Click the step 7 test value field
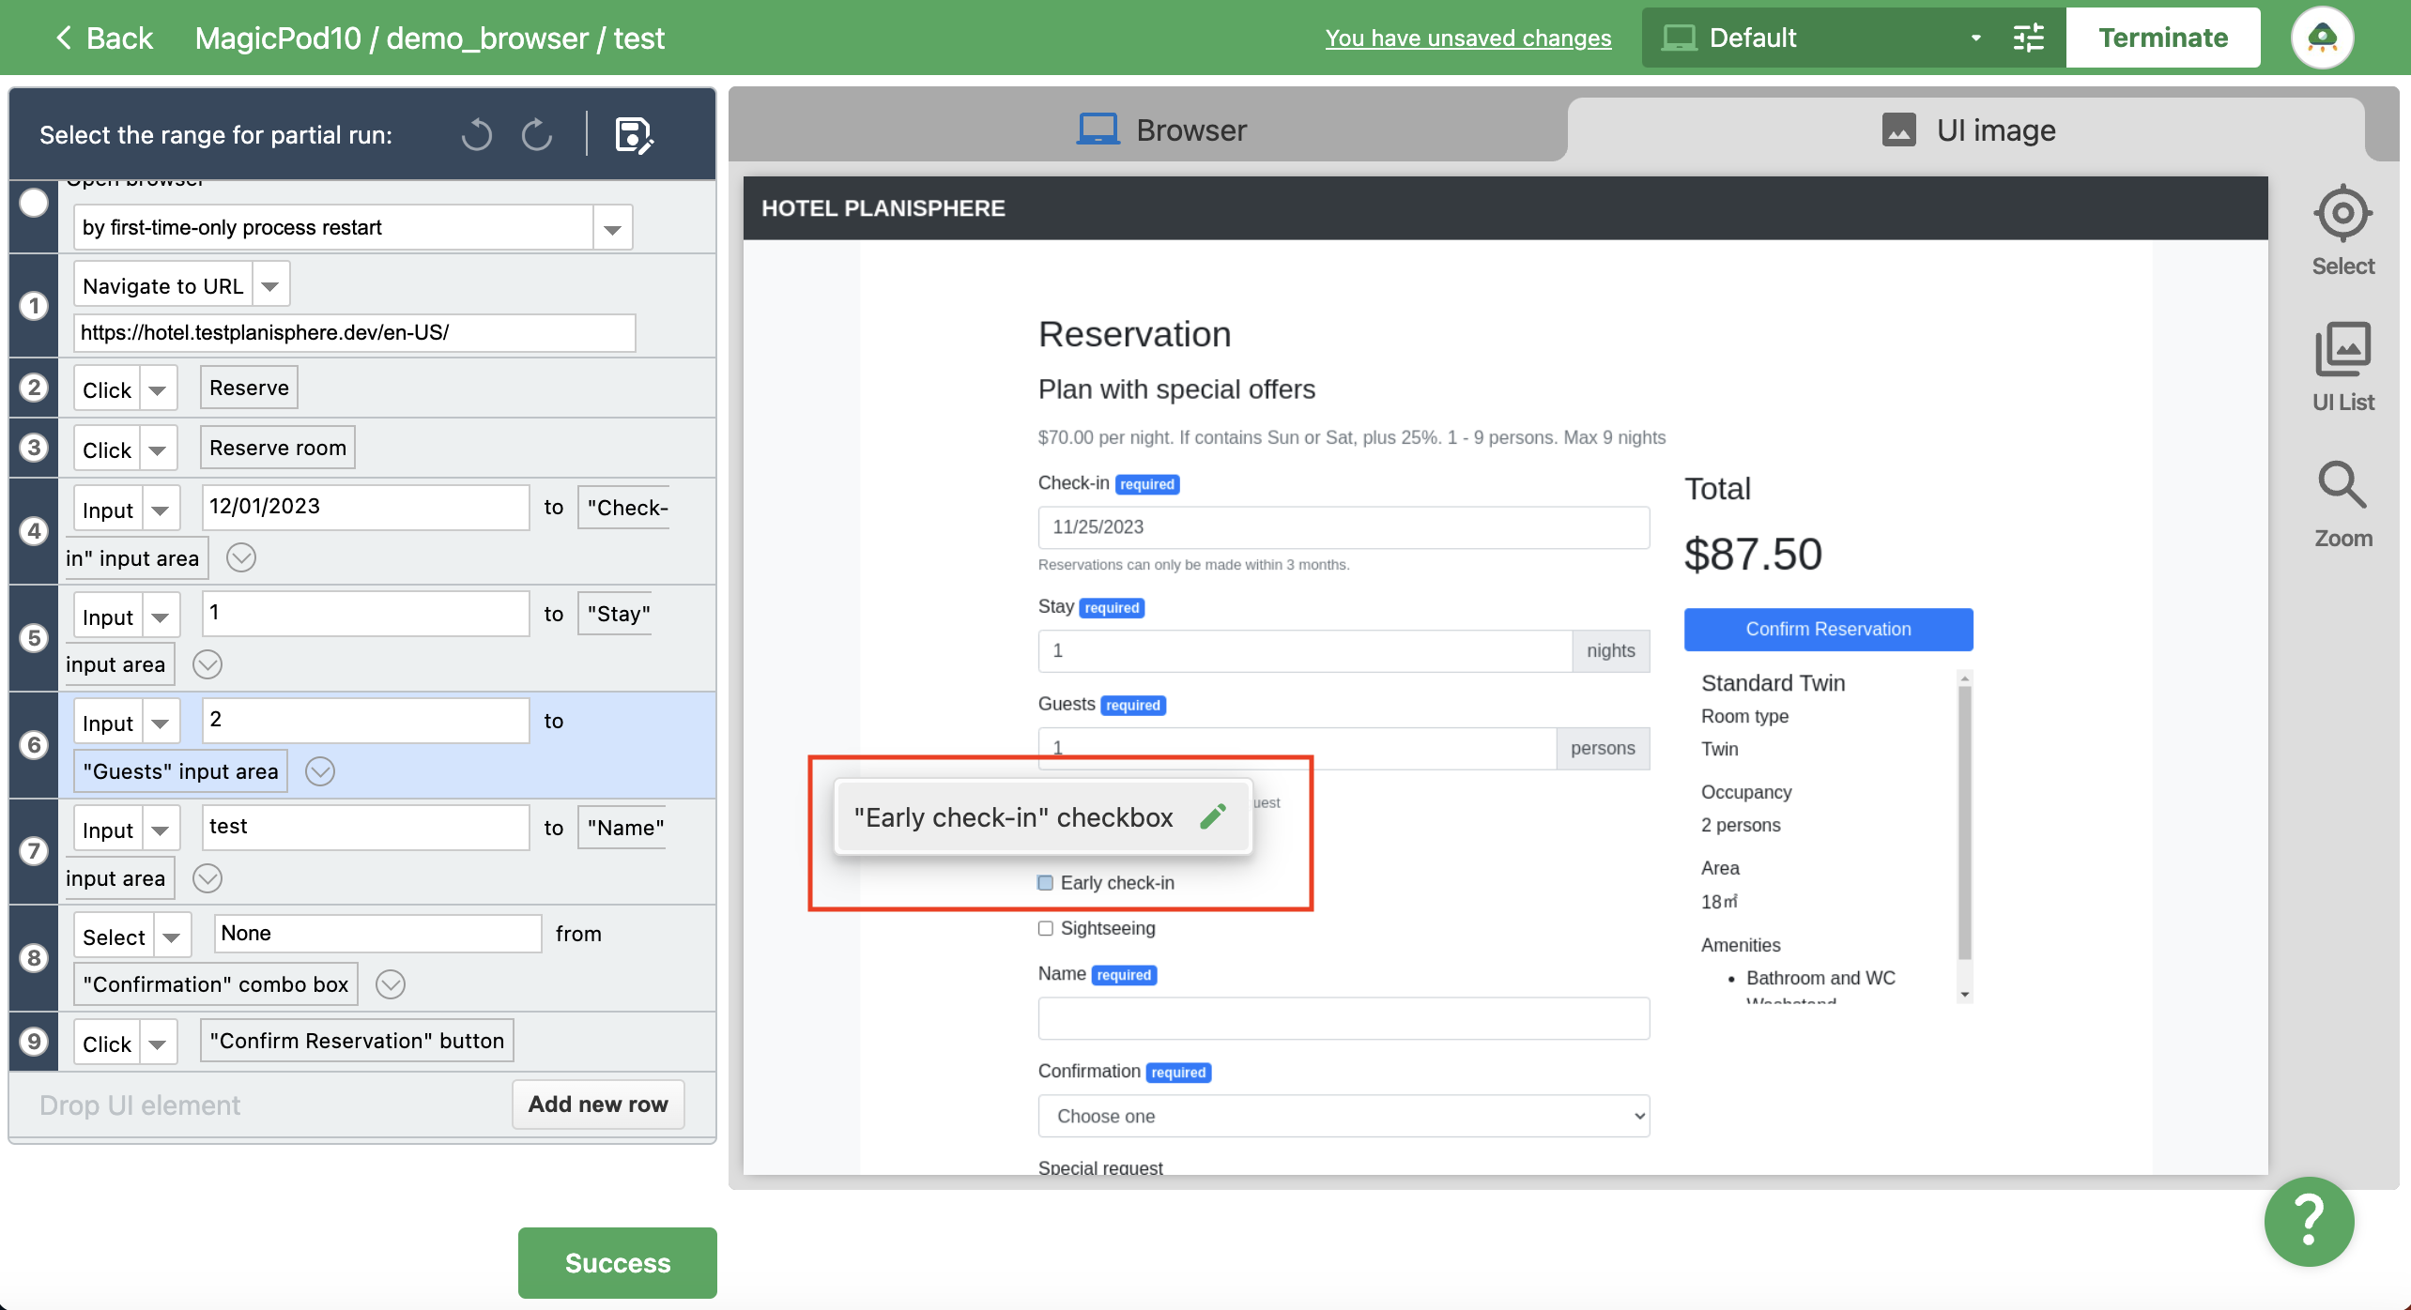The width and height of the screenshot is (2411, 1310). coord(366,827)
